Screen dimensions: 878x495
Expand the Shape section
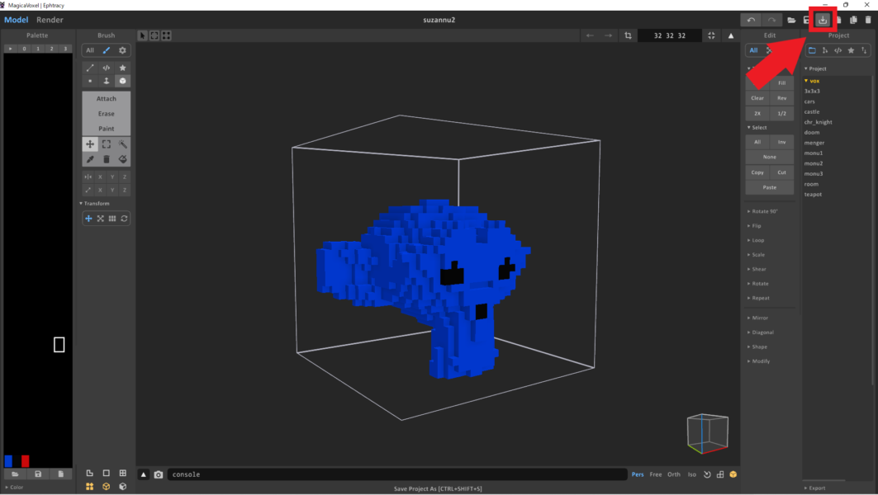click(757, 346)
